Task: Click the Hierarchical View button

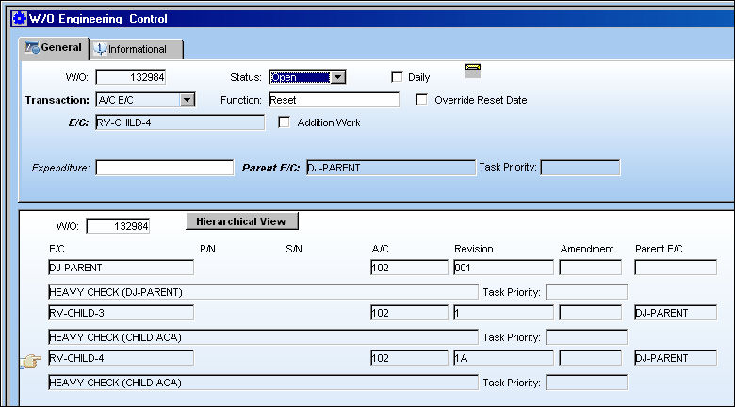Action: coord(242,221)
